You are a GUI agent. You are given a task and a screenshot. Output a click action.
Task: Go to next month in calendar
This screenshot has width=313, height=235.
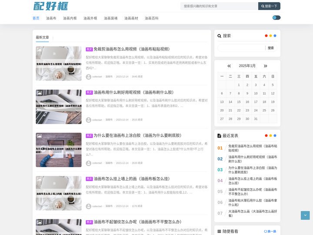[266, 66]
